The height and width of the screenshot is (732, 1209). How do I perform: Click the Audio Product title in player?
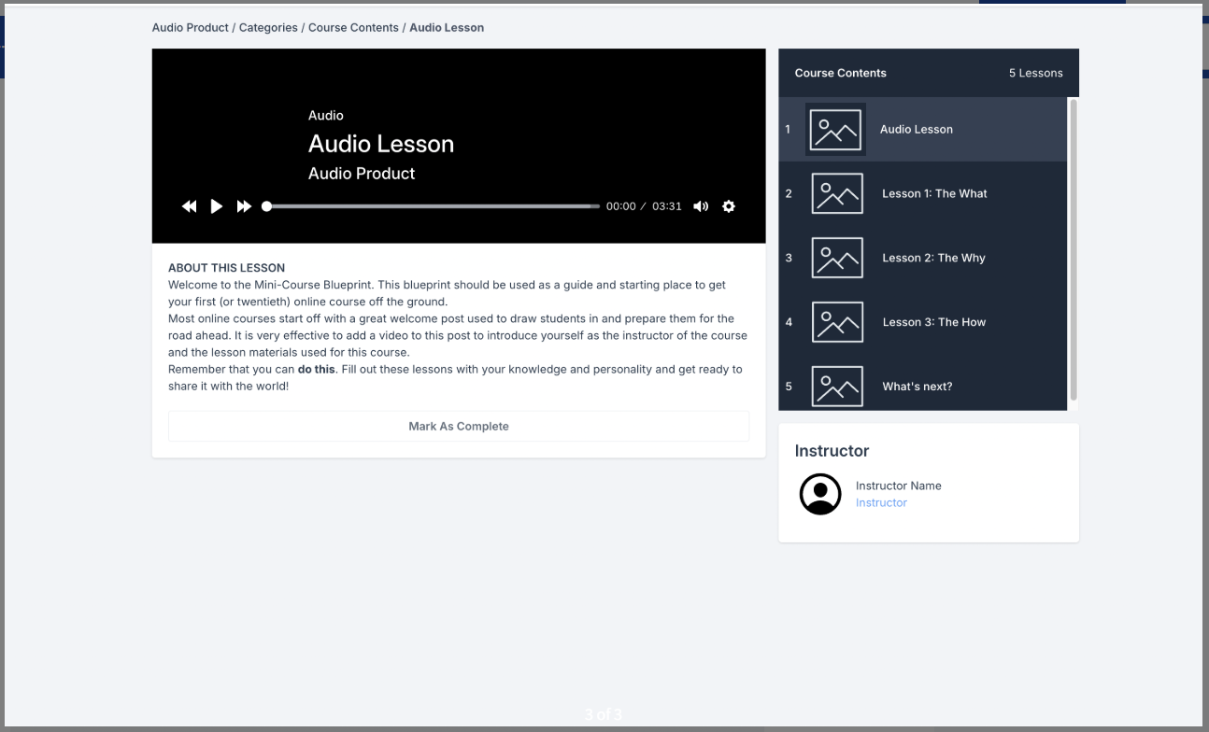pyautogui.click(x=362, y=174)
